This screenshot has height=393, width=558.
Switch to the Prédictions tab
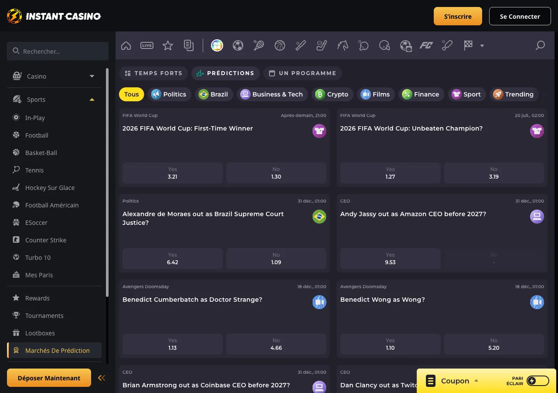(x=225, y=73)
